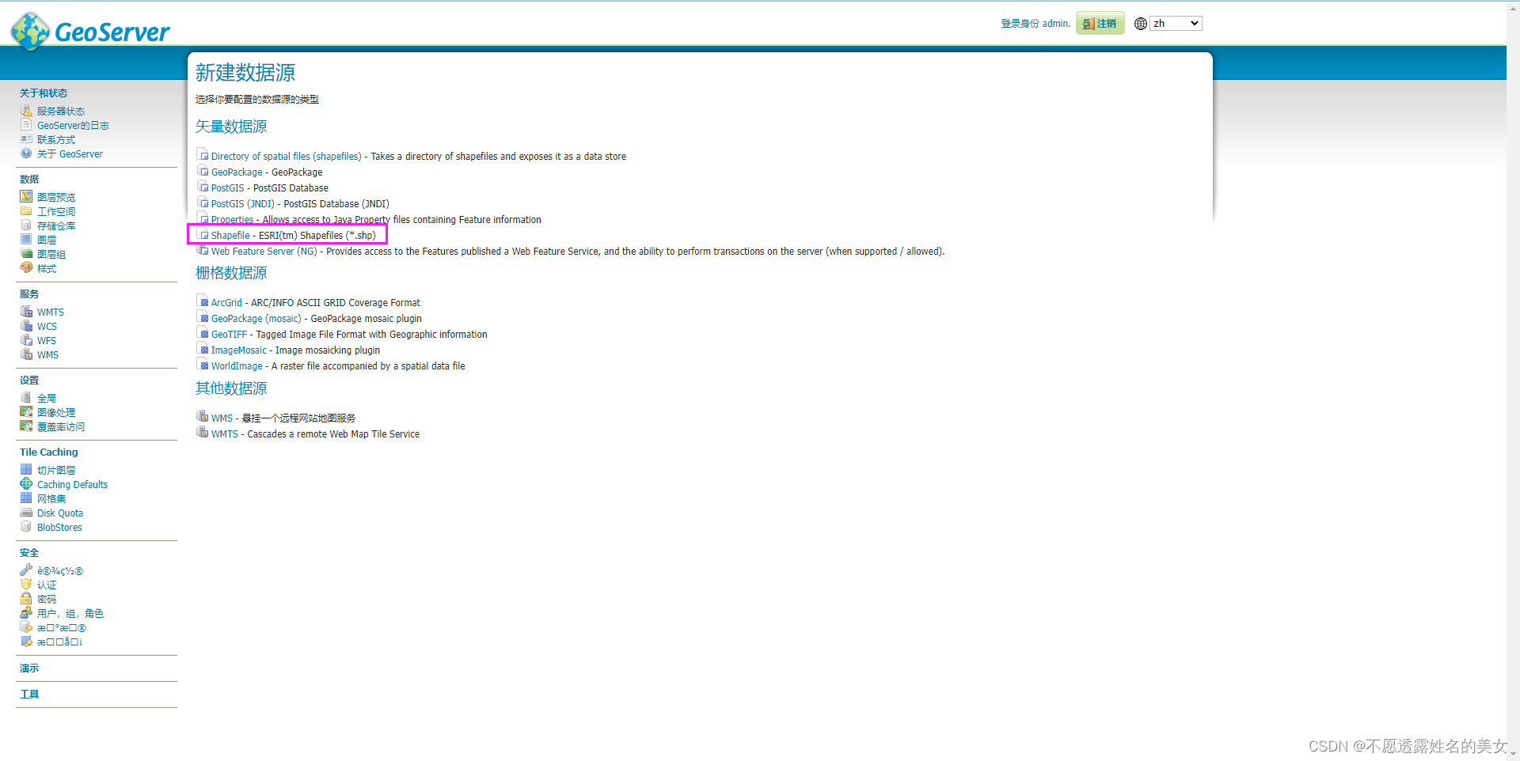Screen dimensions: 1520x761
Task: Click the Disk Quota icon
Action: pyautogui.click(x=26, y=513)
